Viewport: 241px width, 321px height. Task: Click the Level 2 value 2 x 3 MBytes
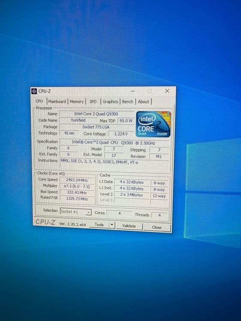point(132,195)
